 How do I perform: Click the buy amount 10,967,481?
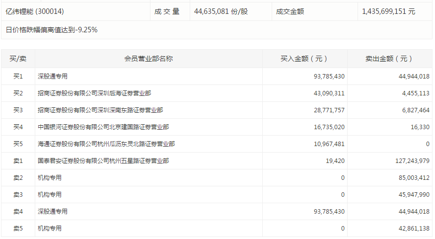coord(329,144)
